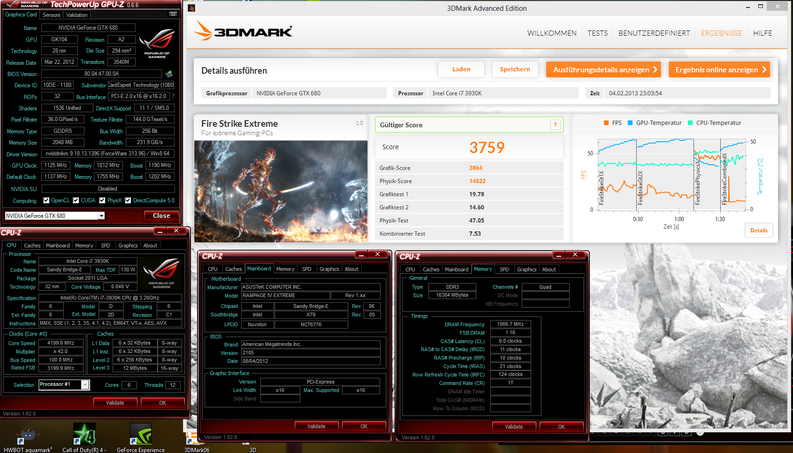Click the Physik-Score value 14822
Image resolution: width=793 pixels, height=453 pixels.
(477, 181)
